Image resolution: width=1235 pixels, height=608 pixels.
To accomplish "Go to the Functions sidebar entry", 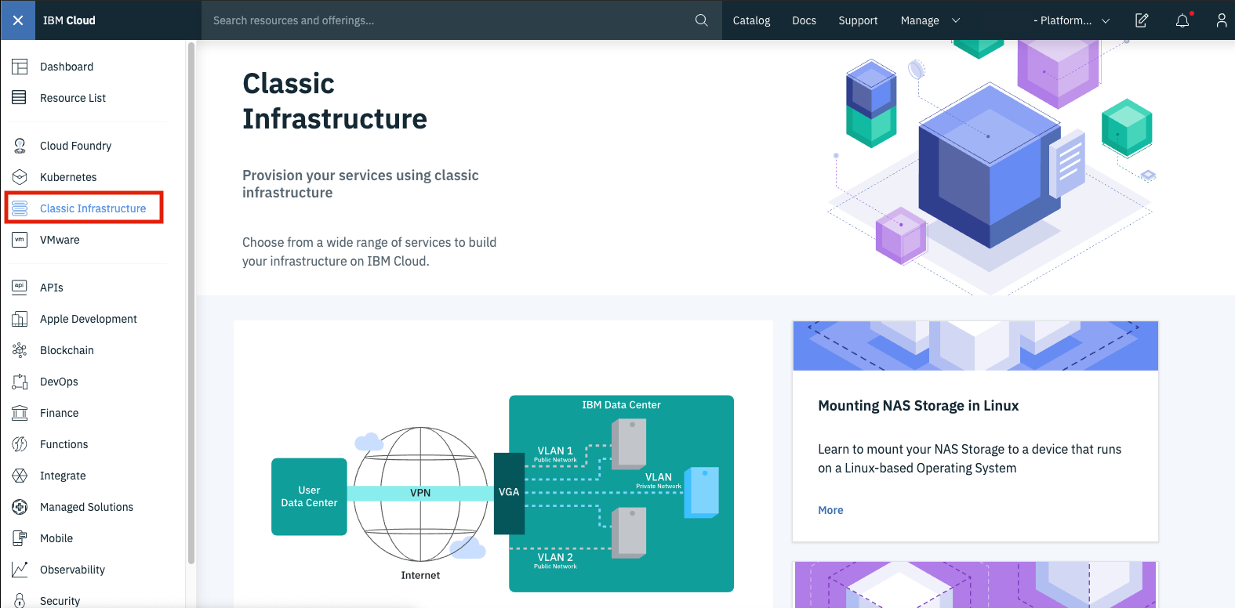I will coord(64,444).
